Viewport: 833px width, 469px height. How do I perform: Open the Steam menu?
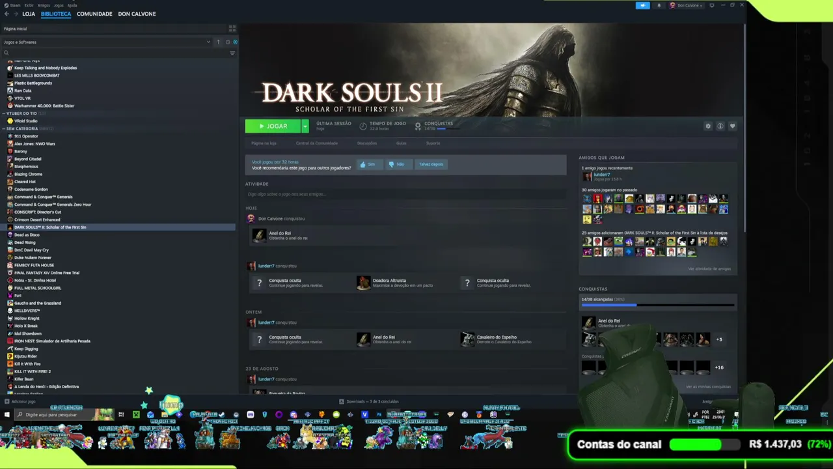[x=15, y=5]
